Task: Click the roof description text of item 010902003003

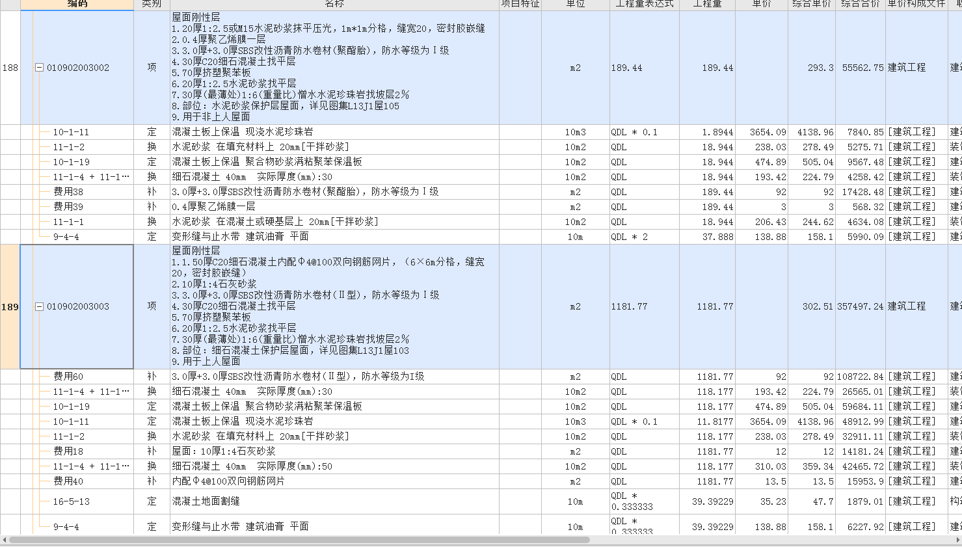Action: tap(328, 306)
